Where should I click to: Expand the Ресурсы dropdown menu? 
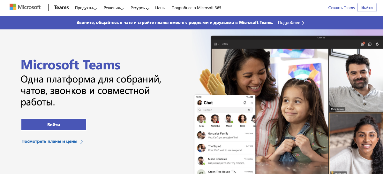tap(140, 8)
